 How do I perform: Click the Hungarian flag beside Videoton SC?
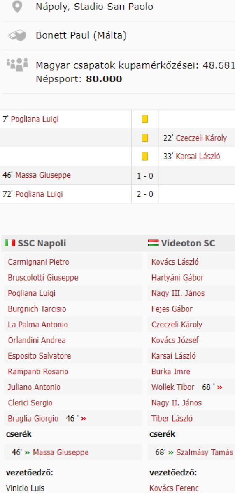[153, 243]
